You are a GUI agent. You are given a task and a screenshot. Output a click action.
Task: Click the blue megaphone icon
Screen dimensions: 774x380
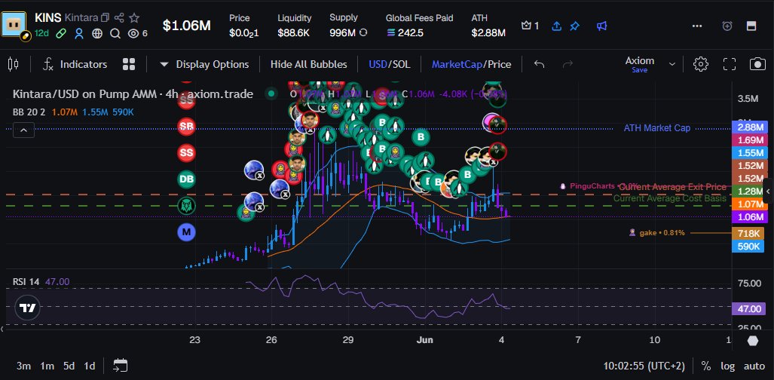tap(601, 26)
